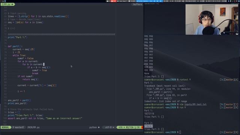The width and height of the screenshot is (240, 135).
Task: Click the highlighted Part 2 answer in terminal
Action: pyautogui.click(x=148, y=126)
